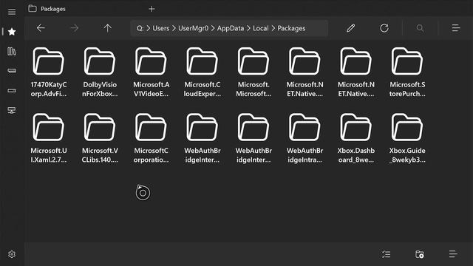Switch to the Packages tab

[x=47, y=9]
